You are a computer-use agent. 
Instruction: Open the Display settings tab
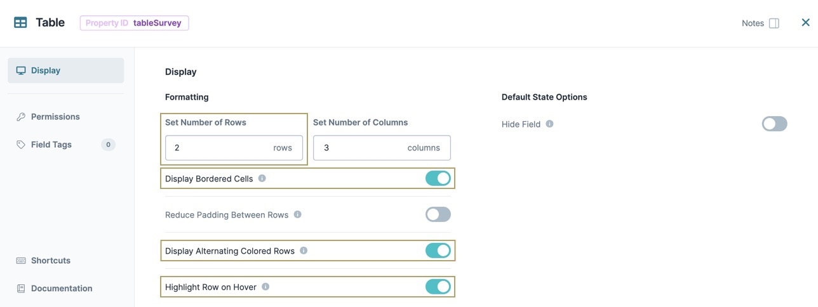(66, 70)
